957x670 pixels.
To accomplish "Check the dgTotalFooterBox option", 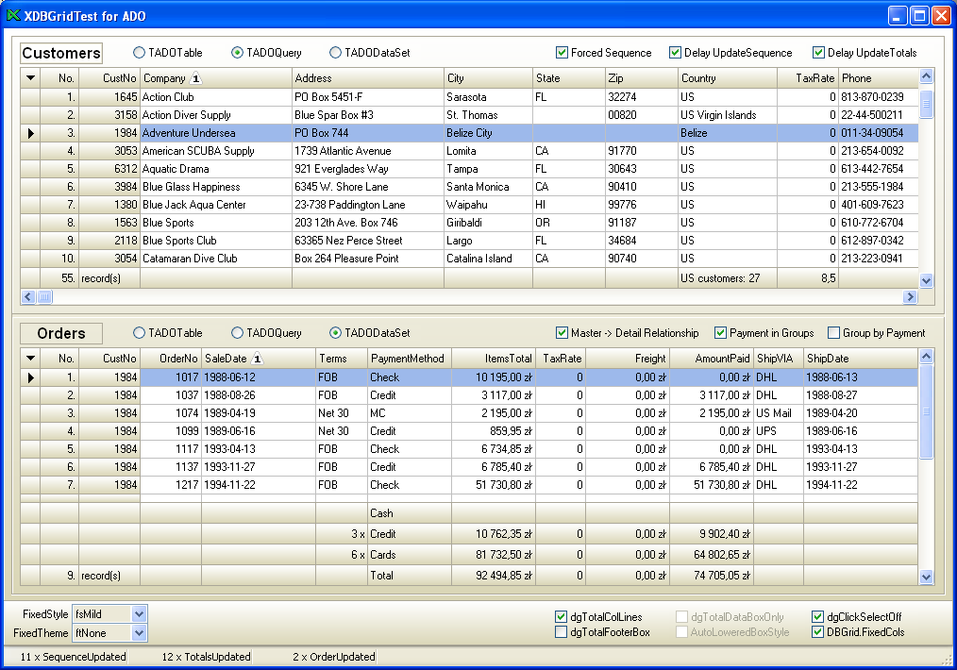I will [562, 632].
